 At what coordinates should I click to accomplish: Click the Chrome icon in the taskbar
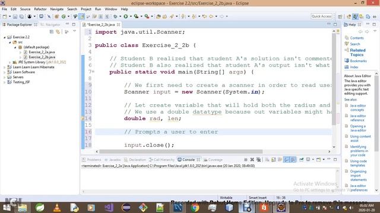click(195, 208)
